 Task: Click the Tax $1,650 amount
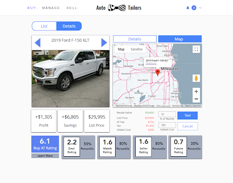[x=150, y=126]
